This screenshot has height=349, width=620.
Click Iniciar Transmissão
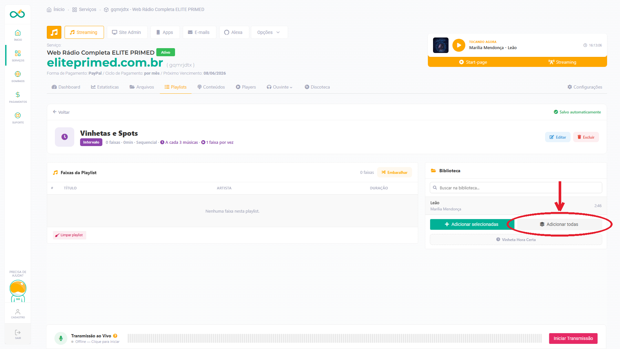pos(573,338)
